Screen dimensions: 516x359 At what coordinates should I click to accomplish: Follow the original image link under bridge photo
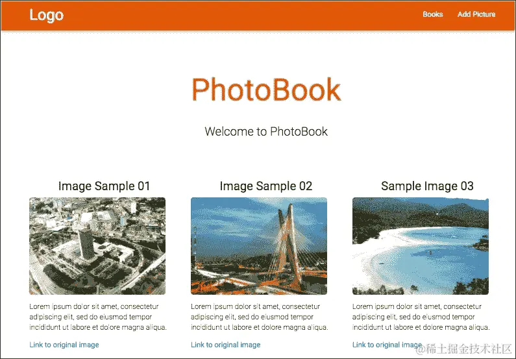[x=226, y=345]
